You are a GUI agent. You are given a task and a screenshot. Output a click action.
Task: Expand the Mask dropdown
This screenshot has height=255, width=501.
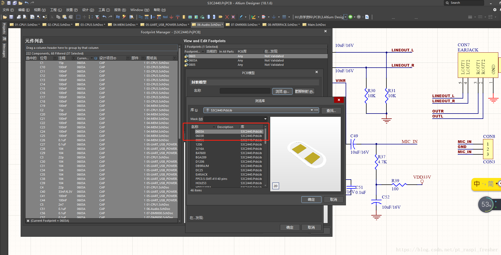click(x=265, y=119)
